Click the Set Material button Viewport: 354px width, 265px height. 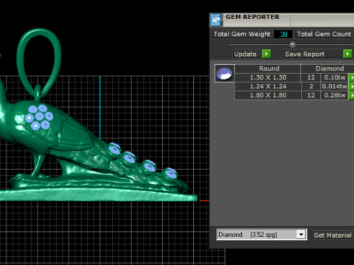pyautogui.click(x=333, y=235)
